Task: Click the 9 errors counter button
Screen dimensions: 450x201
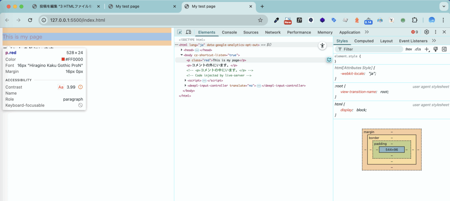Action: 414,32
